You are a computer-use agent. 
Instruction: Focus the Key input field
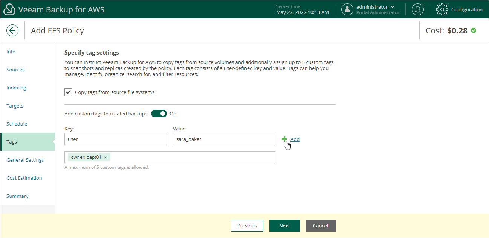(x=116, y=139)
